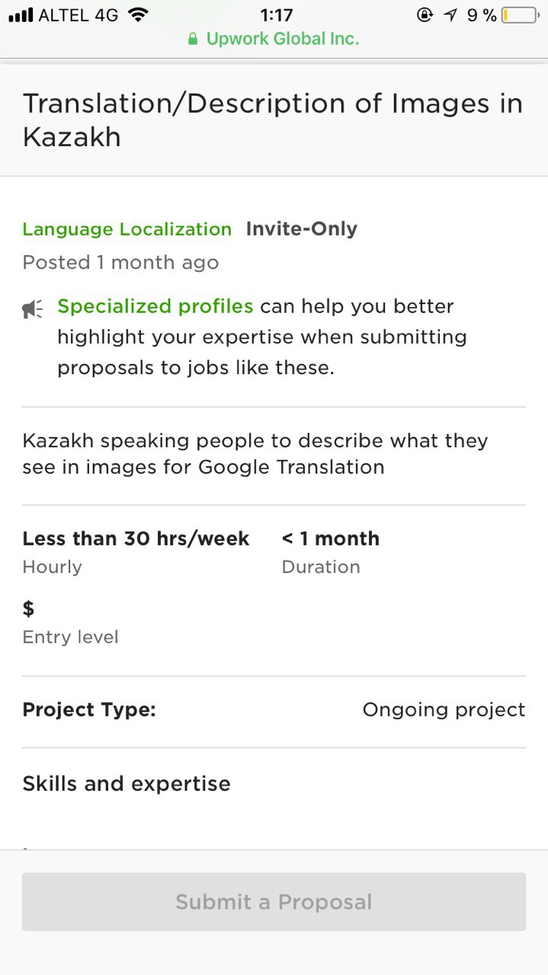This screenshot has height=975, width=548.
Task: Tap the battery indicator icon
Action: [520, 14]
